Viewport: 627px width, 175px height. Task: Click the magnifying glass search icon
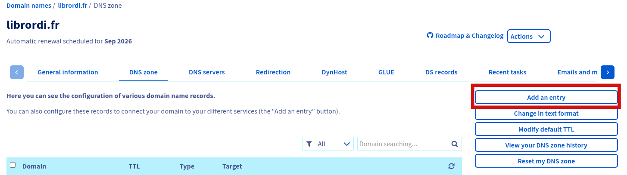[x=455, y=144]
